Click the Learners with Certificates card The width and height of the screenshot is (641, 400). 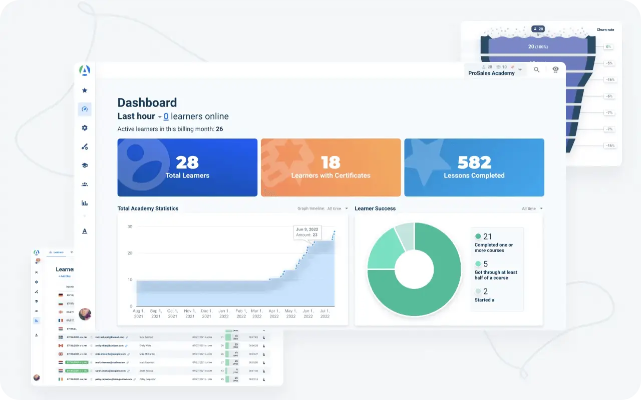pos(331,167)
